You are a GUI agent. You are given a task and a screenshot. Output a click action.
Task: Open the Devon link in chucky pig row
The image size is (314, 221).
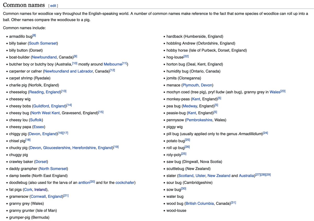coord(35,148)
